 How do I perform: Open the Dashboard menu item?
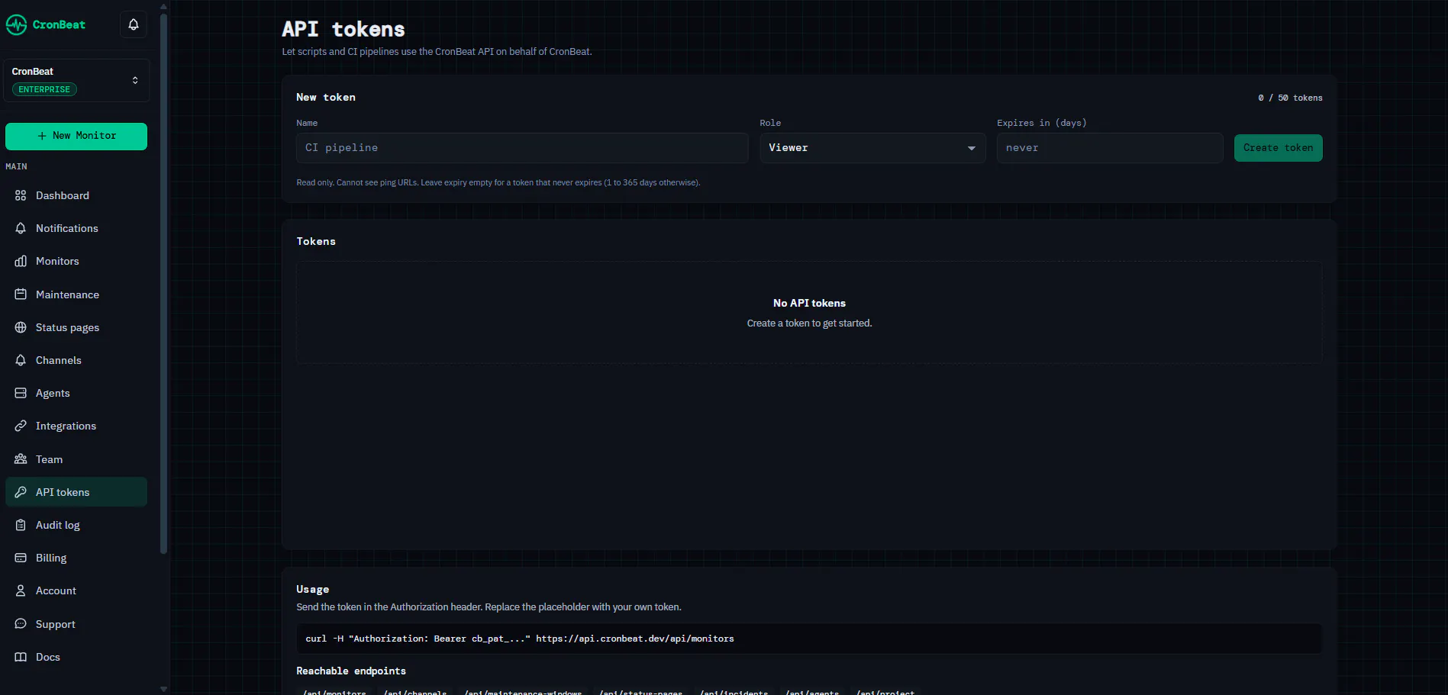76,195
